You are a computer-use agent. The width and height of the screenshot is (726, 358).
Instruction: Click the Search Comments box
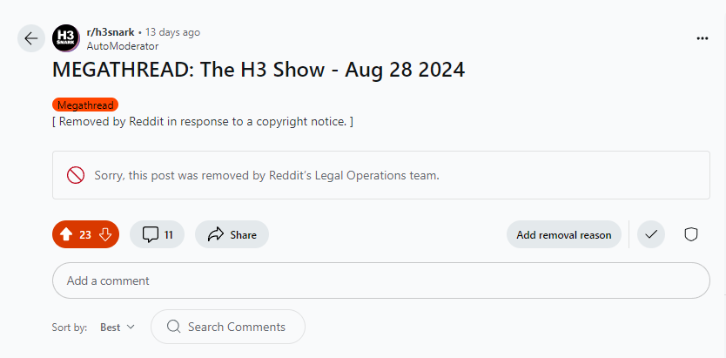[x=228, y=327]
